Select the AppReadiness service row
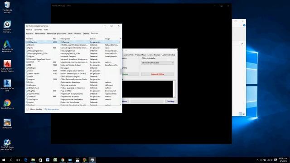 click(72, 94)
